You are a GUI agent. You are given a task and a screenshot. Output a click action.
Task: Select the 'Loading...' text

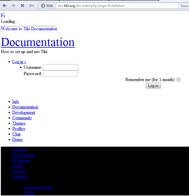(9, 21)
